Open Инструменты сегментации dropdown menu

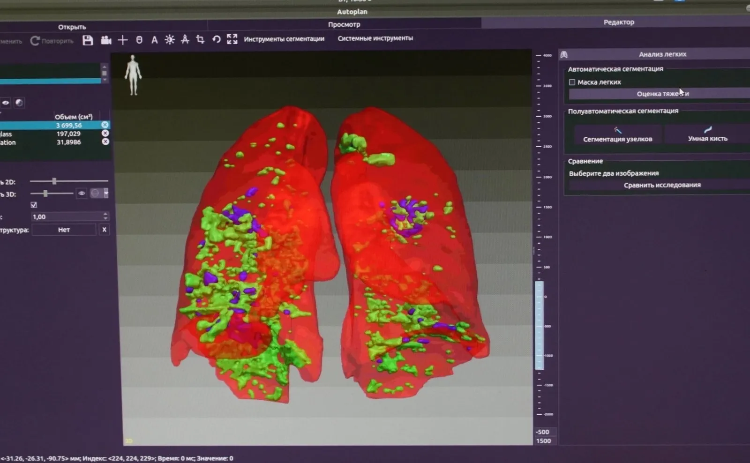284,39
